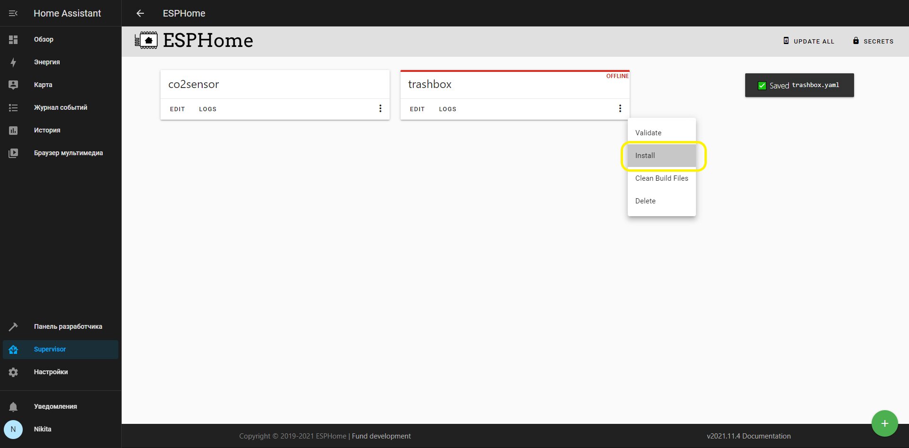Go back using the arrow next to ESPHome
The image size is (909, 448).
[x=140, y=13]
